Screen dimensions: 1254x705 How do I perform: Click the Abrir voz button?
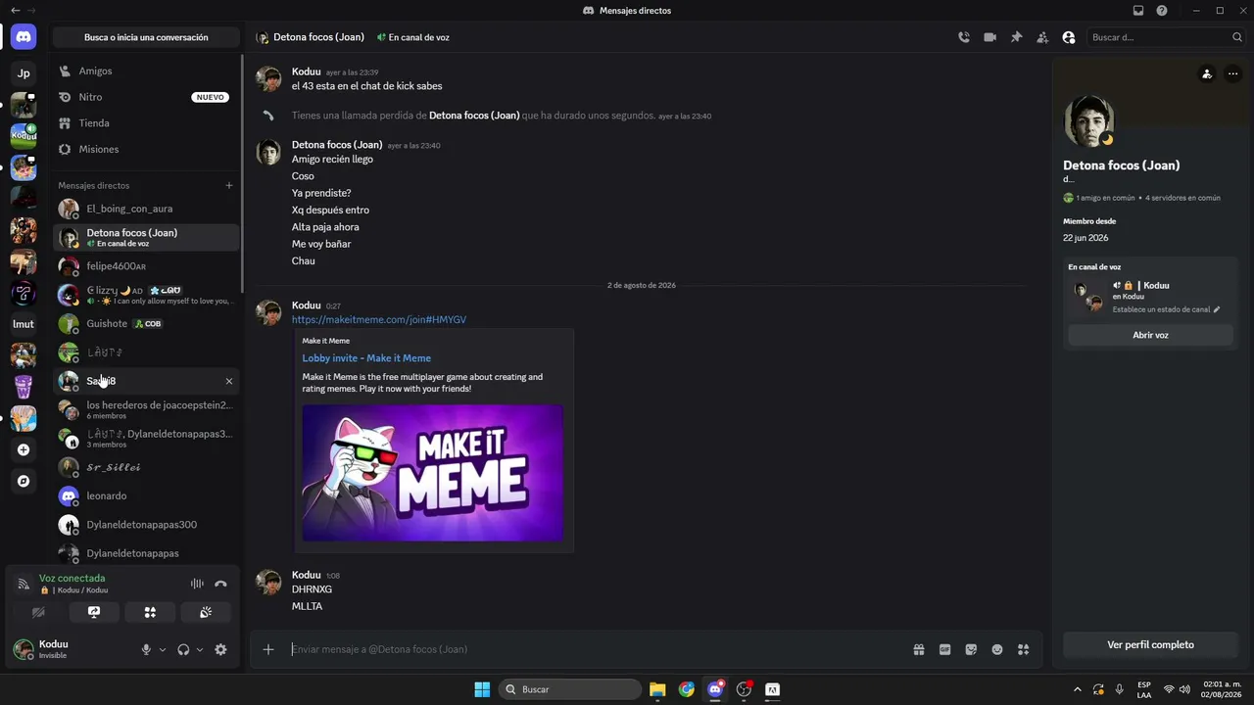pos(1150,335)
